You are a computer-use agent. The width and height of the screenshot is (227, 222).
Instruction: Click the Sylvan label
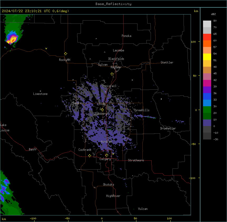[x=103, y=65]
